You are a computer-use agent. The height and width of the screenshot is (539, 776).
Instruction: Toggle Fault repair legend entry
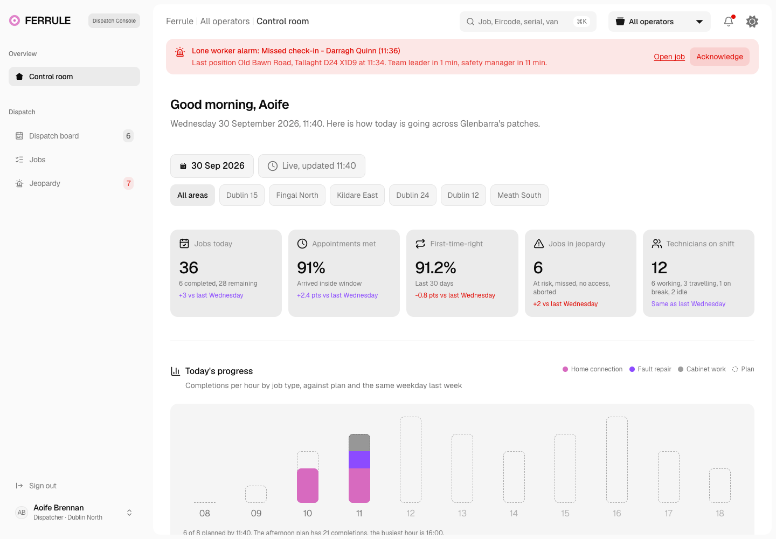650,369
